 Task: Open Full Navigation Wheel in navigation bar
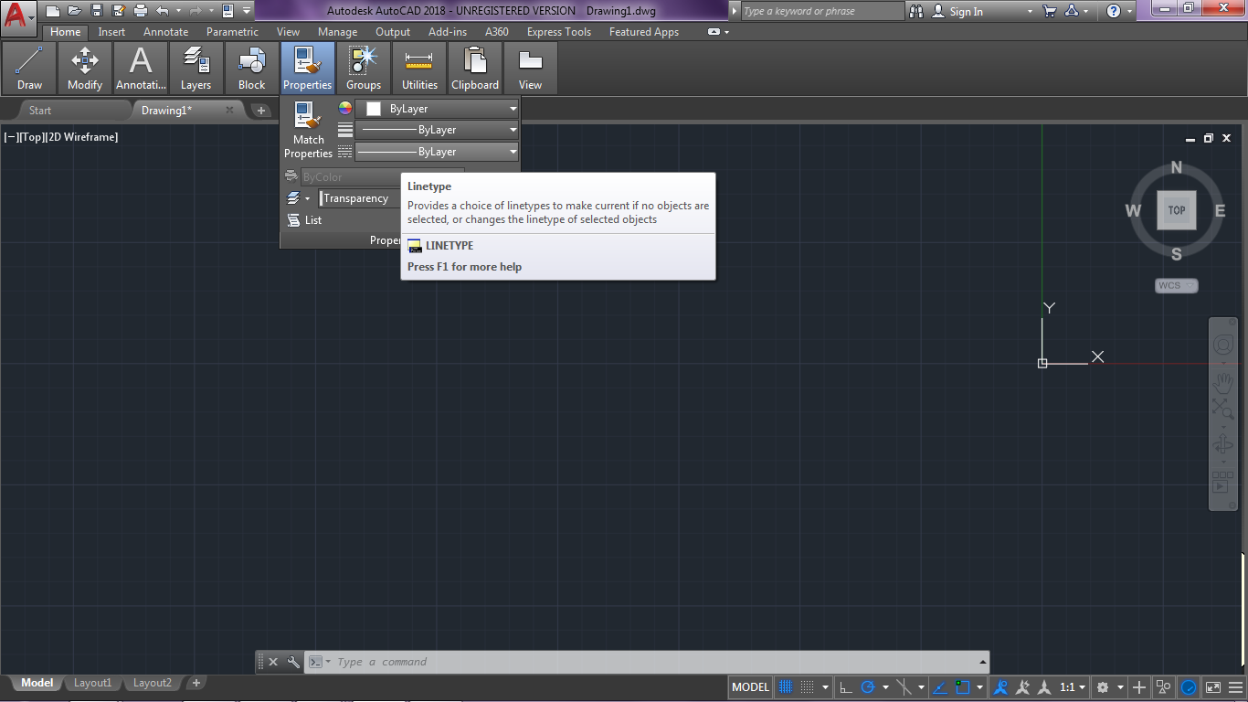(1223, 345)
